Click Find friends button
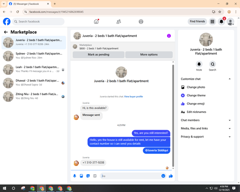The height and width of the screenshot is (192, 240). [x=197, y=22]
